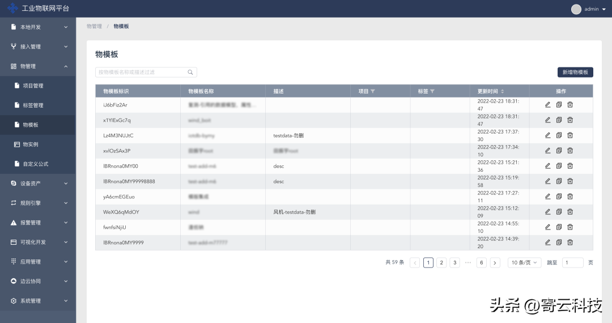612x323 pixels.
Task: Delete the x1YlExGc7q template
Action: pyautogui.click(x=570, y=120)
